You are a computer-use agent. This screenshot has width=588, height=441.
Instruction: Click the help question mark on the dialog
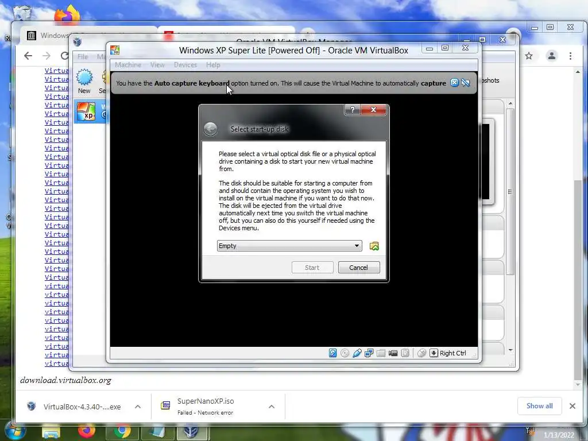coord(352,110)
